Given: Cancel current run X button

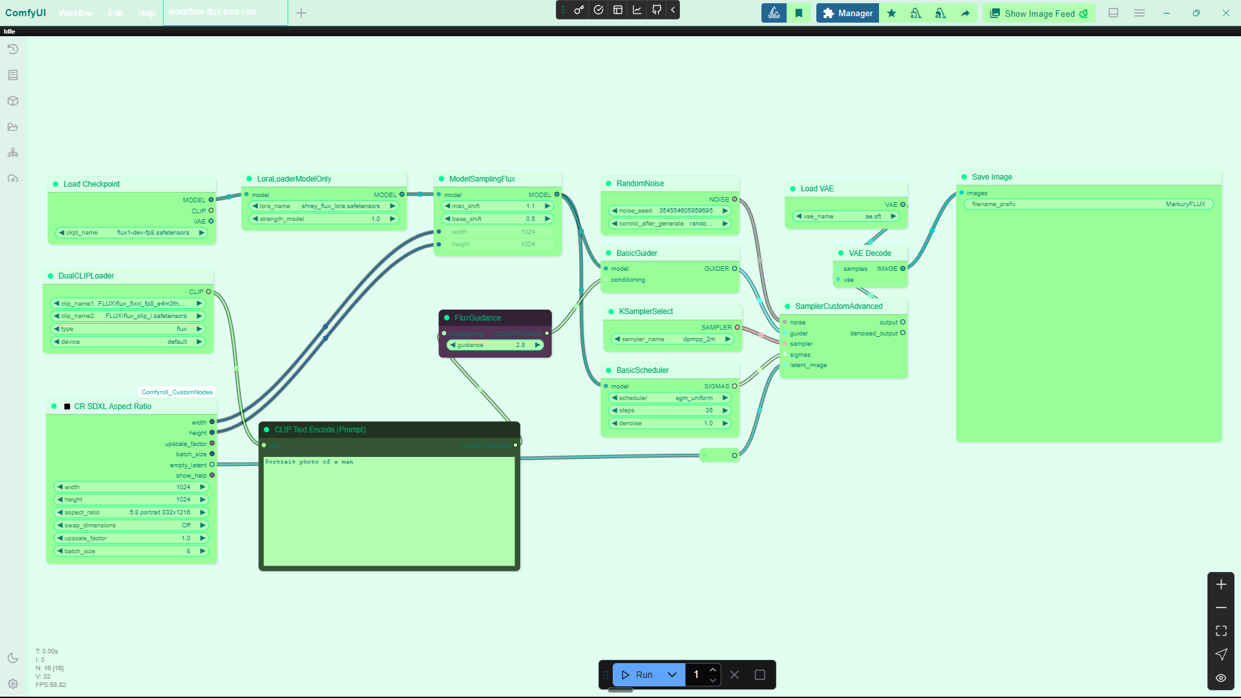Looking at the screenshot, I should pos(734,675).
